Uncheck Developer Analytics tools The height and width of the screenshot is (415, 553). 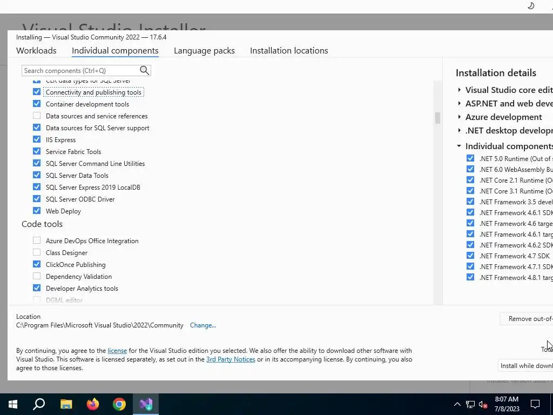tap(37, 288)
